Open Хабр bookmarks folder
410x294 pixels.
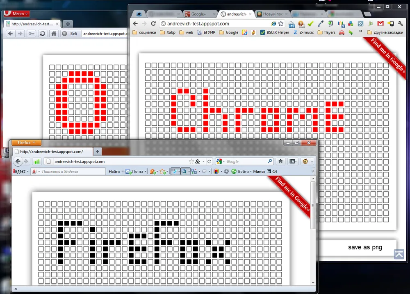click(x=168, y=32)
